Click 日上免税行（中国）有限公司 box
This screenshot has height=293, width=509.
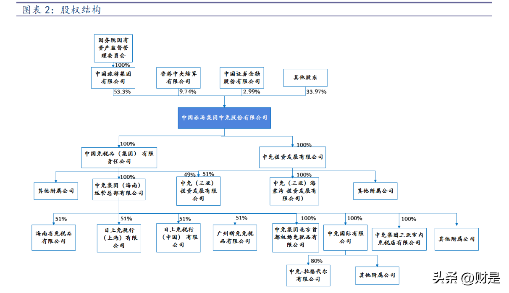point(178,238)
